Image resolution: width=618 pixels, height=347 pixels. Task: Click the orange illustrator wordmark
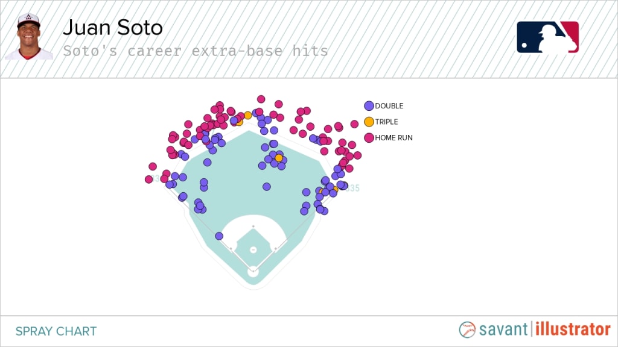[x=573, y=330]
